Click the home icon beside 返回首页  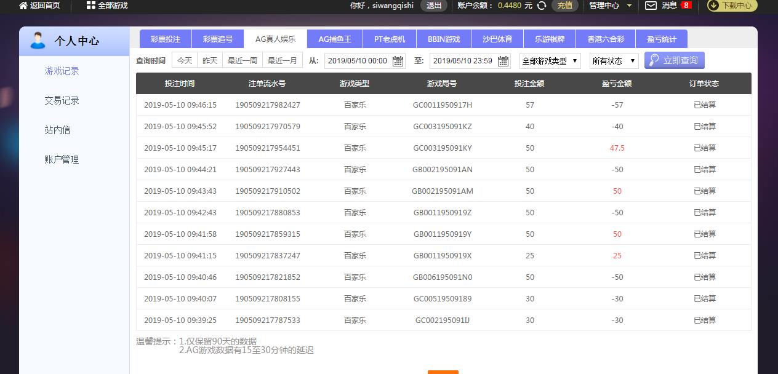(x=23, y=6)
